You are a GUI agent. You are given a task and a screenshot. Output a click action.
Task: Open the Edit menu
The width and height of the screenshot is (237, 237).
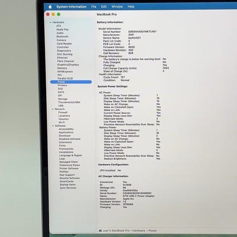104,7
